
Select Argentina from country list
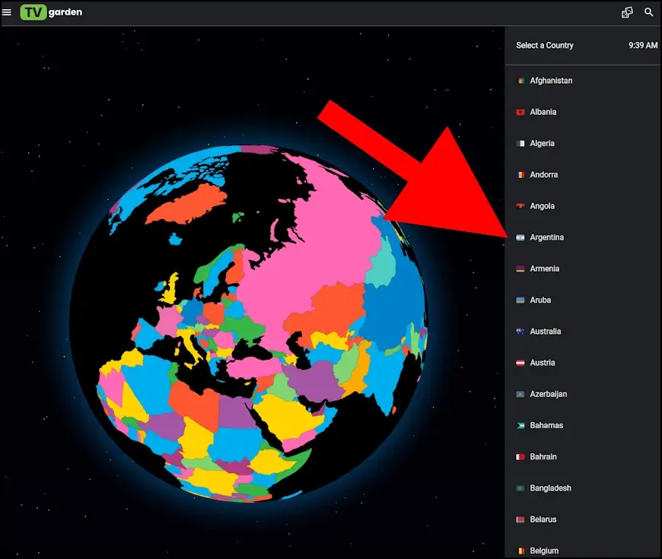pyautogui.click(x=546, y=237)
